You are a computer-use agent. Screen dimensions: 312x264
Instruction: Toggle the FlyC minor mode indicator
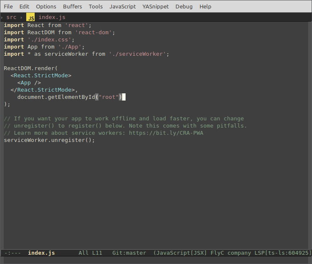coord(217,253)
